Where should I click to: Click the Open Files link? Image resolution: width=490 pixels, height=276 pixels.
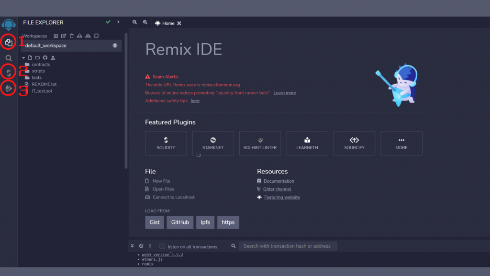[x=163, y=189]
